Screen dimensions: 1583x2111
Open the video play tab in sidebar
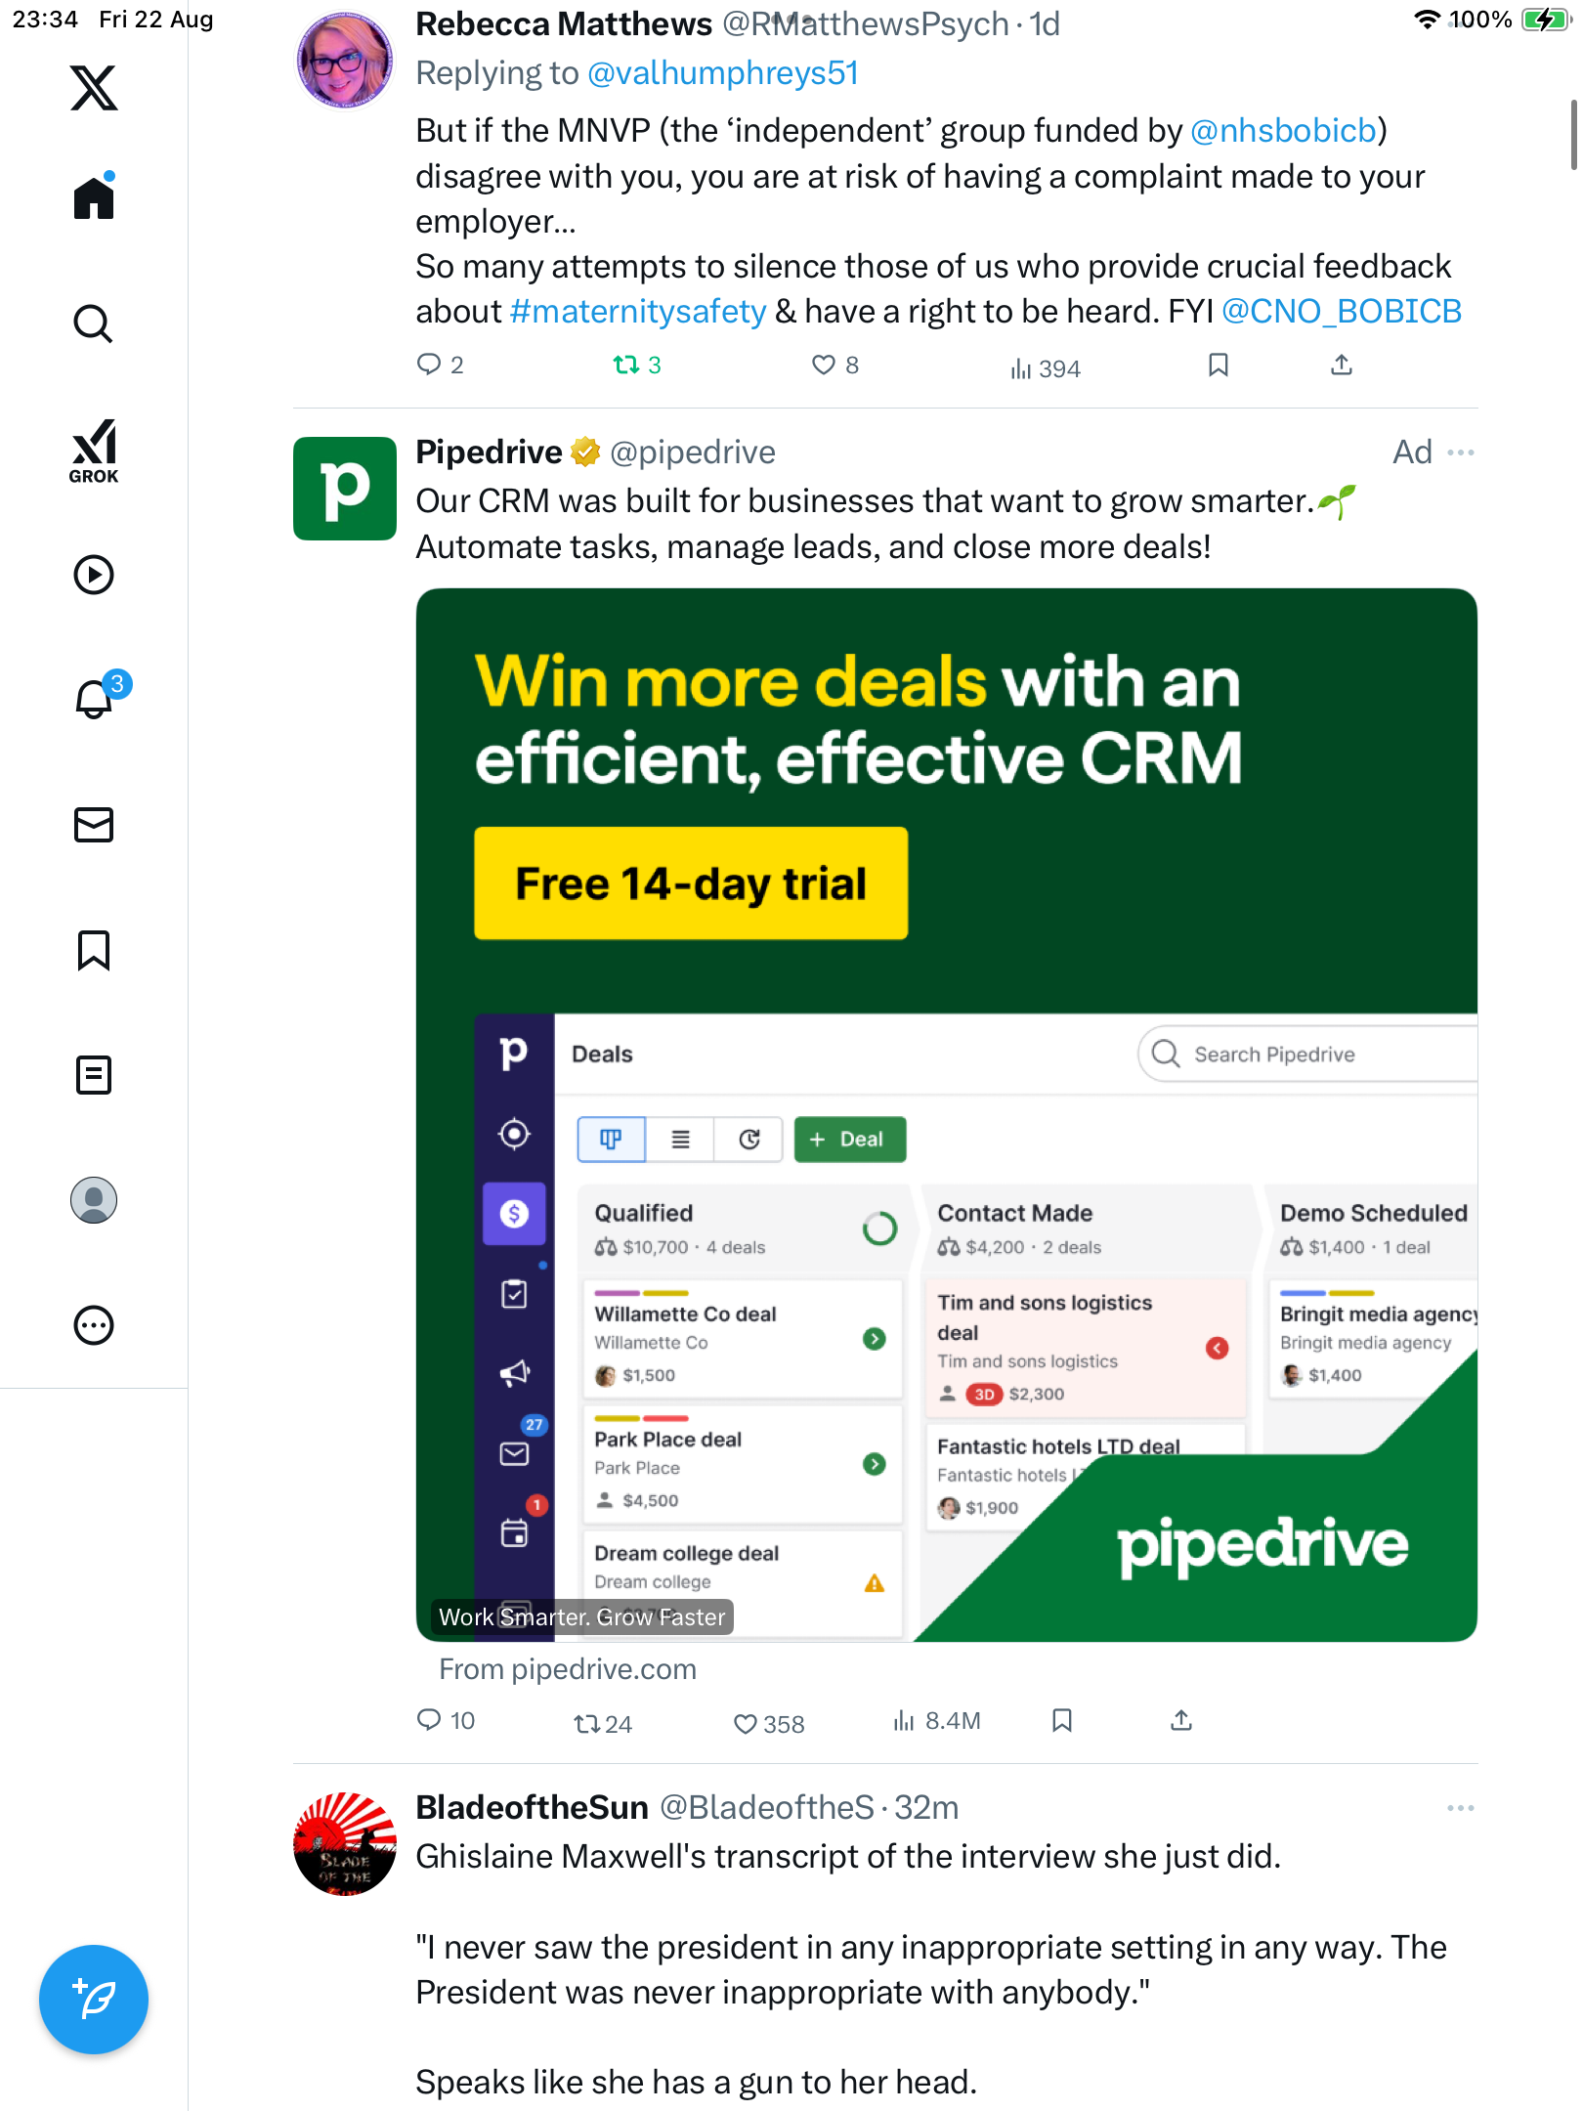point(94,575)
